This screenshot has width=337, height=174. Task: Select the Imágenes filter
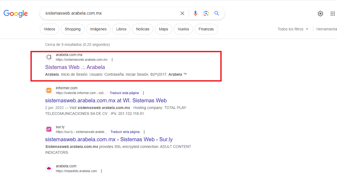pos(98,29)
